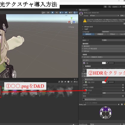Click the orientation gizmo blue Z axis cone
The height and width of the screenshot is (125, 125).
(74, 22)
